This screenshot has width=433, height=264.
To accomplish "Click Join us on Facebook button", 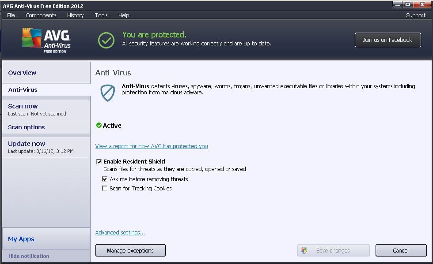I will 388,40.
